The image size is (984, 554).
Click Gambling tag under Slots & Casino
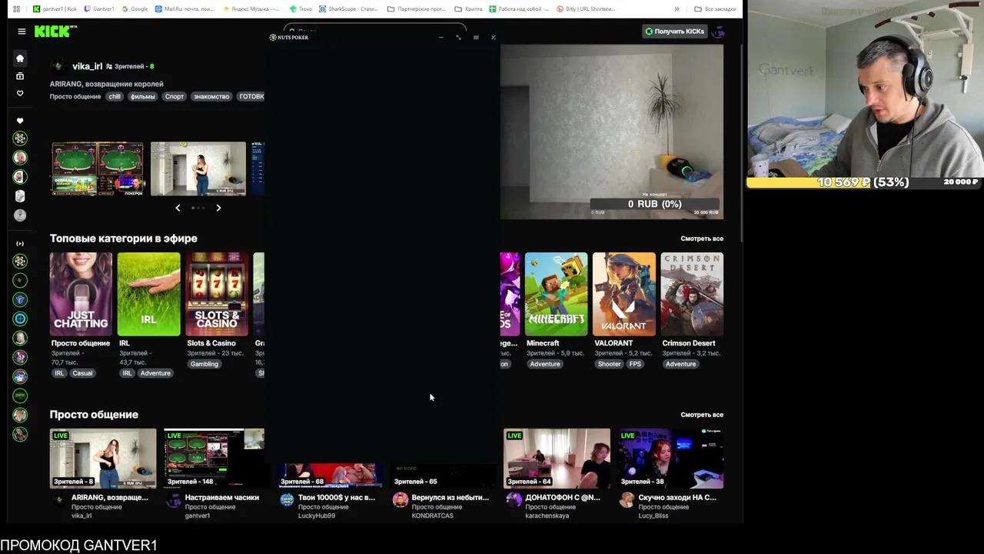point(204,364)
